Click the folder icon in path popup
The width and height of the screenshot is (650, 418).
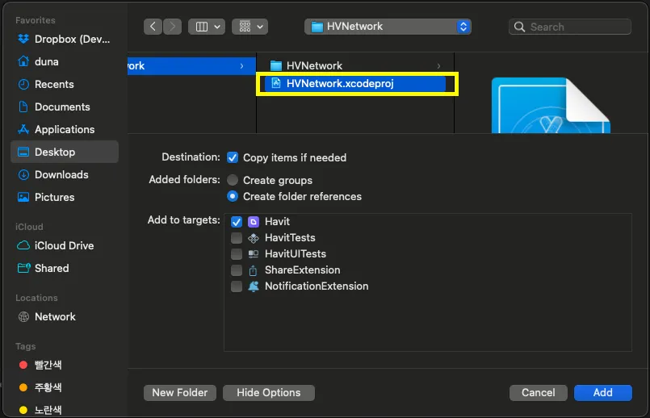coord(317,27)
